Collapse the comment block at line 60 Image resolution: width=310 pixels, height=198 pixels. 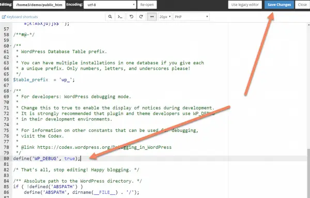11,46
